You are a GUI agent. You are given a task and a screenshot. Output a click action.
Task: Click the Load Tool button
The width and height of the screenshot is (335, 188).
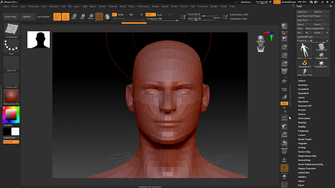coord(302,11)
